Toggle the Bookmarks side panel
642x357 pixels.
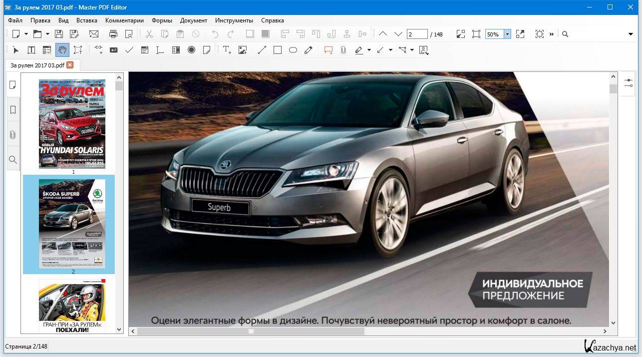point(13,110)
